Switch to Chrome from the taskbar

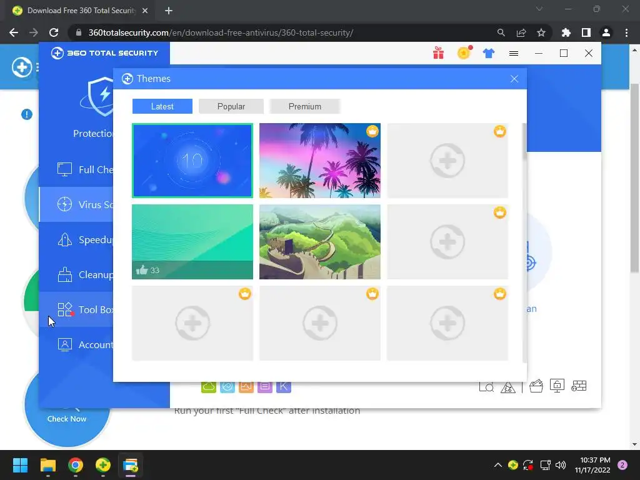(76, 465)
